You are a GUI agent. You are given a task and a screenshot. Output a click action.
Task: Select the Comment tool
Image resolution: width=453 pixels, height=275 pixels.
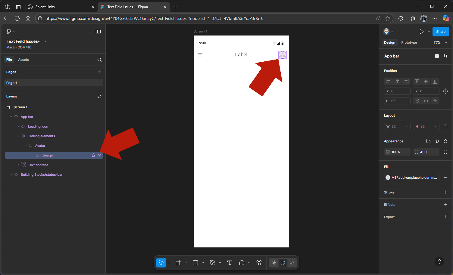coord(242,263)
